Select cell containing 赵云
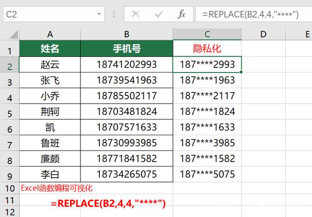Screen dimensions: 312x217 (50, 65)
